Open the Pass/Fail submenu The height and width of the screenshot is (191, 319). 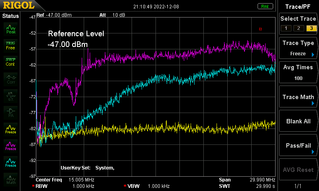coord(298,146)
